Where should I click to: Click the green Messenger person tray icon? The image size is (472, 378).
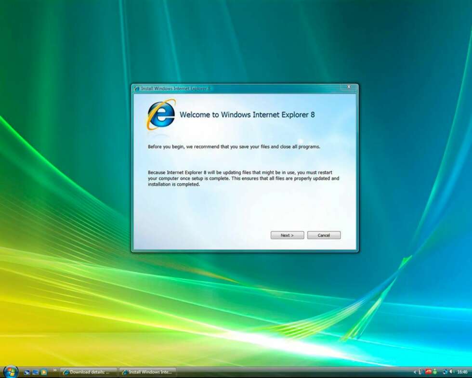coord(435,372)
